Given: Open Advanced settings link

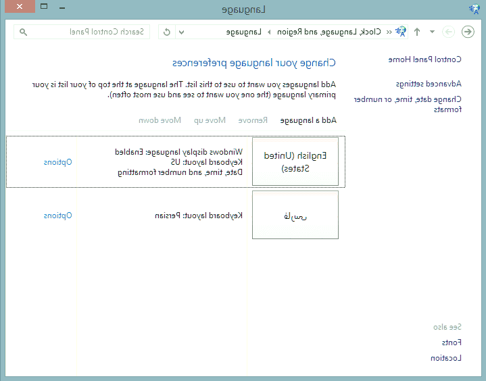Looking at the screenshot, I should [x=429, y=84].
